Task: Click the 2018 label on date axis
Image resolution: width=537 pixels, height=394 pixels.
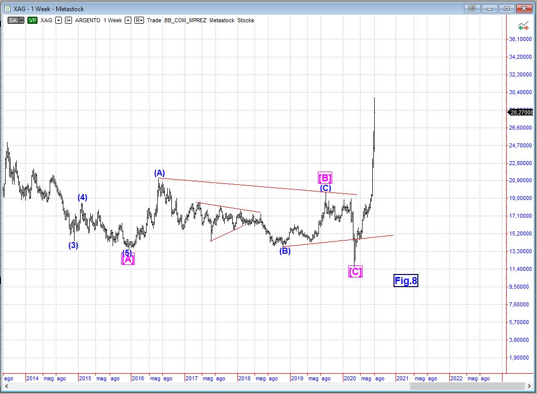Action: click(x=244, y=378)
